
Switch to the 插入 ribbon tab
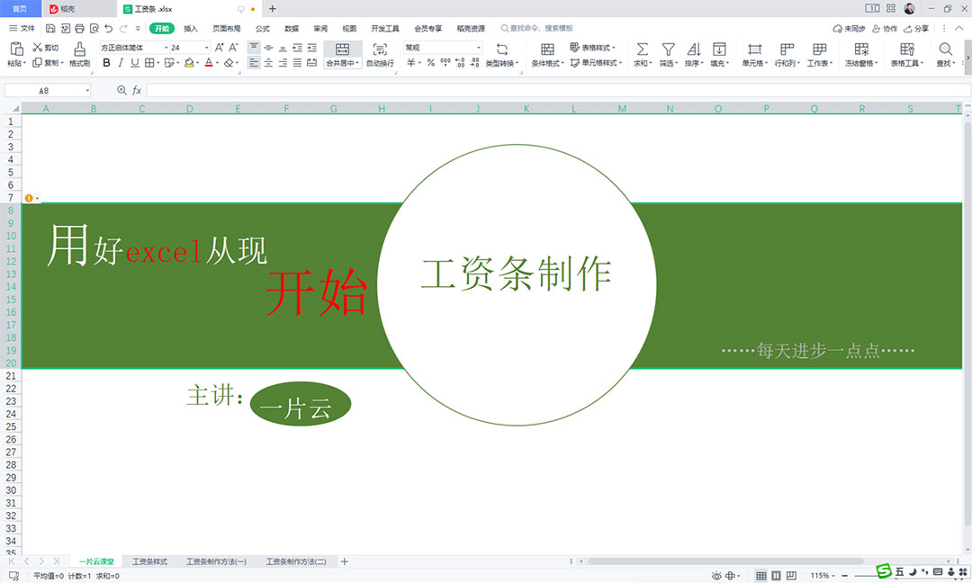(193, 28)
